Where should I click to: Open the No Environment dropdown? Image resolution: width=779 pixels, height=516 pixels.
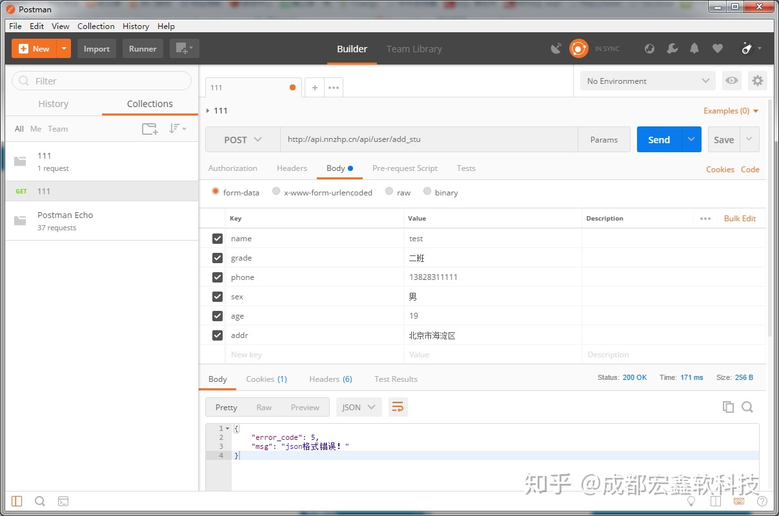coord(647,81)
